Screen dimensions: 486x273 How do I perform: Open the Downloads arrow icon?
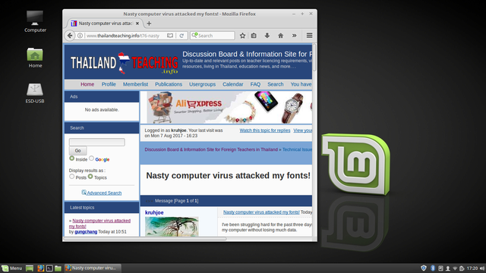pos(267,36)
